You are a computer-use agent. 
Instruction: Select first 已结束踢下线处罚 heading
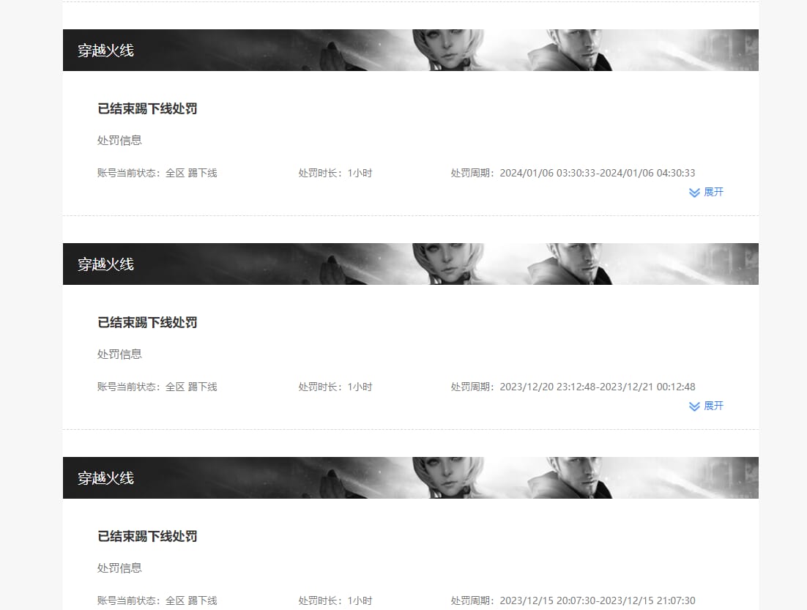(x=147, y=108)
